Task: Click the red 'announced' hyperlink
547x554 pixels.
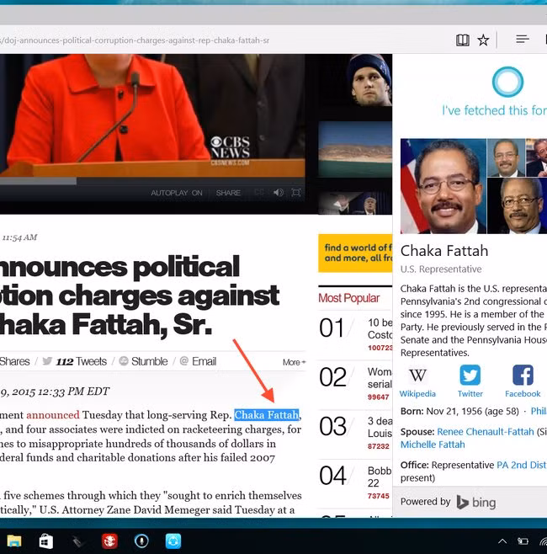Action: pos(52,414)
